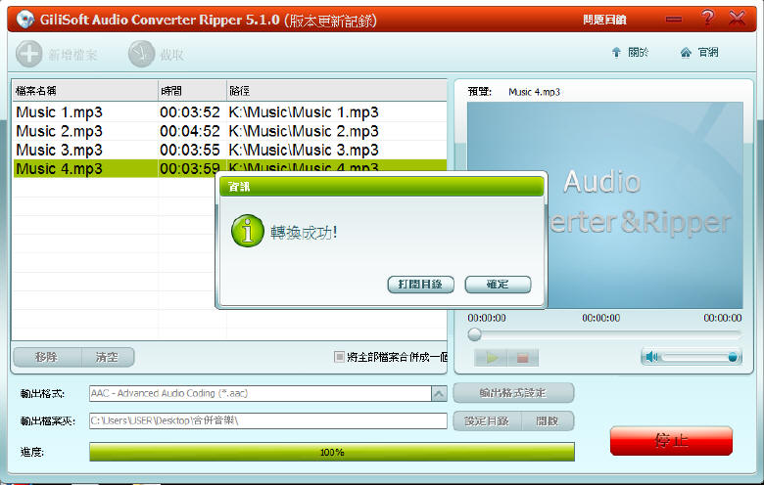
Task: Adjust the volume slider handle
Action: coord(733,357)
